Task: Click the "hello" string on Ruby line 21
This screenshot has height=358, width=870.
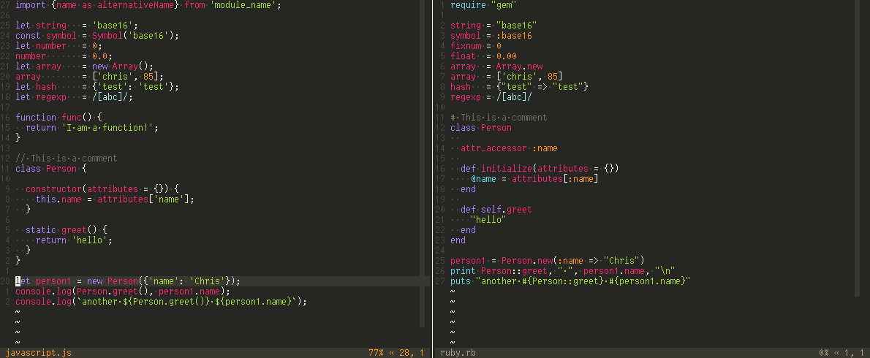Action: [x=488, y=220]
